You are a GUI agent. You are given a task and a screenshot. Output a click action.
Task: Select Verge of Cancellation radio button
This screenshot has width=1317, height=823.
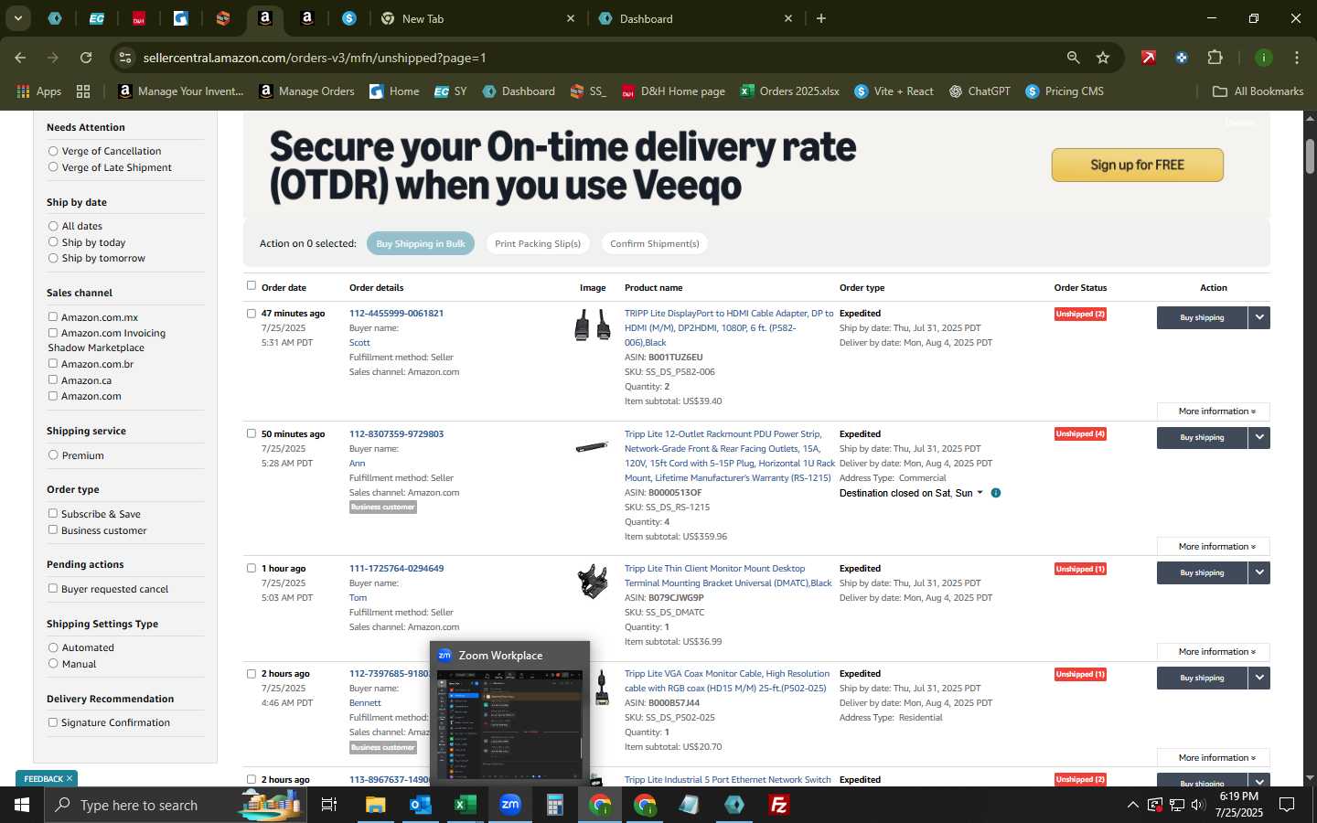pos(53,151)
